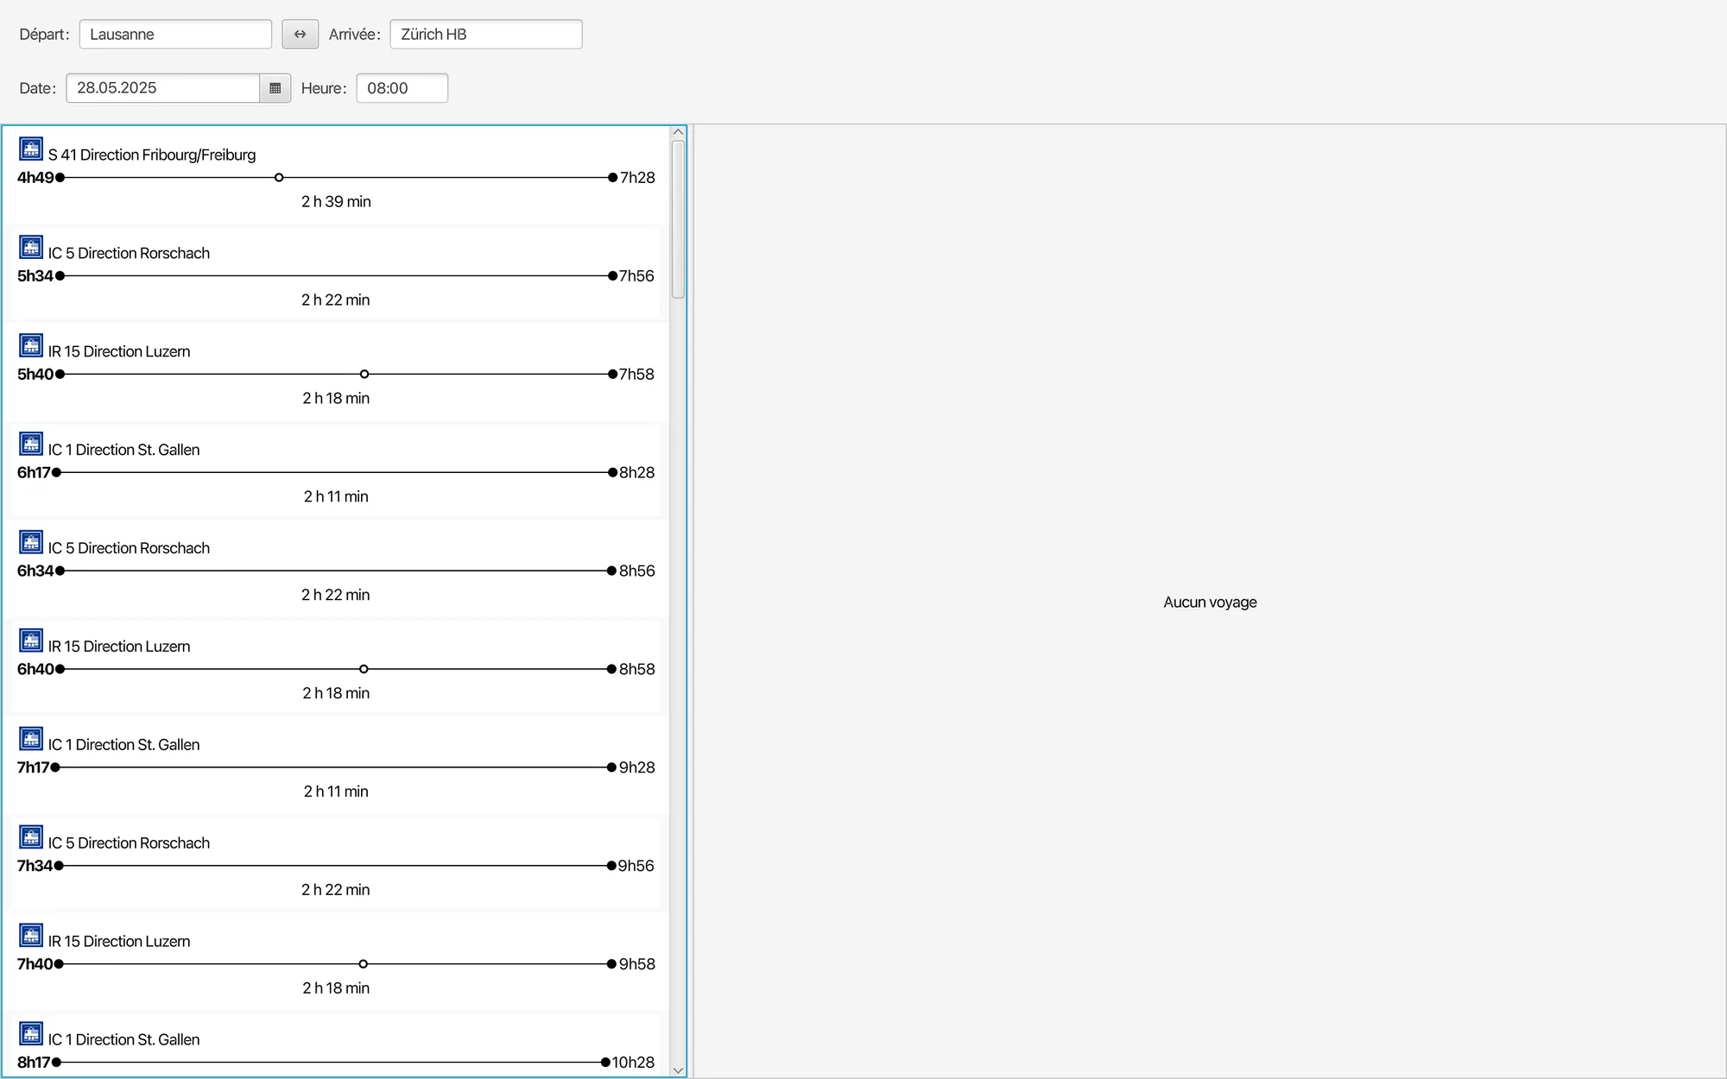Click train icon of 6h40 IR 15 Luzern journey
1727x1079 pixels.
click(31, 640)
